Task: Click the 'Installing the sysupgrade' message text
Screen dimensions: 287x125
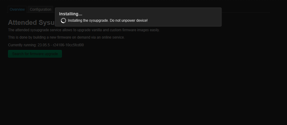Action: pos(88,21)
